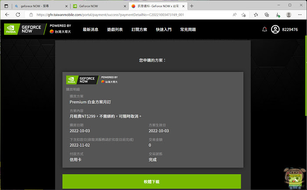Open the Downloads icon

[278, 15]
